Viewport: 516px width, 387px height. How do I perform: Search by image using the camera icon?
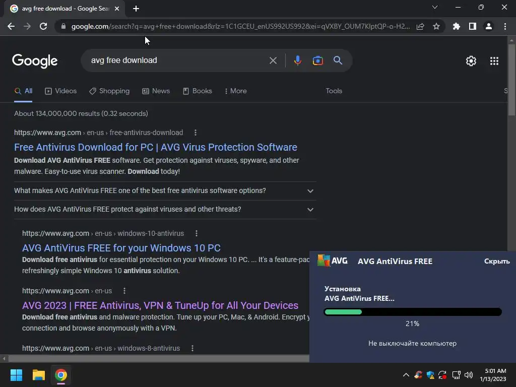coord(317,60)
